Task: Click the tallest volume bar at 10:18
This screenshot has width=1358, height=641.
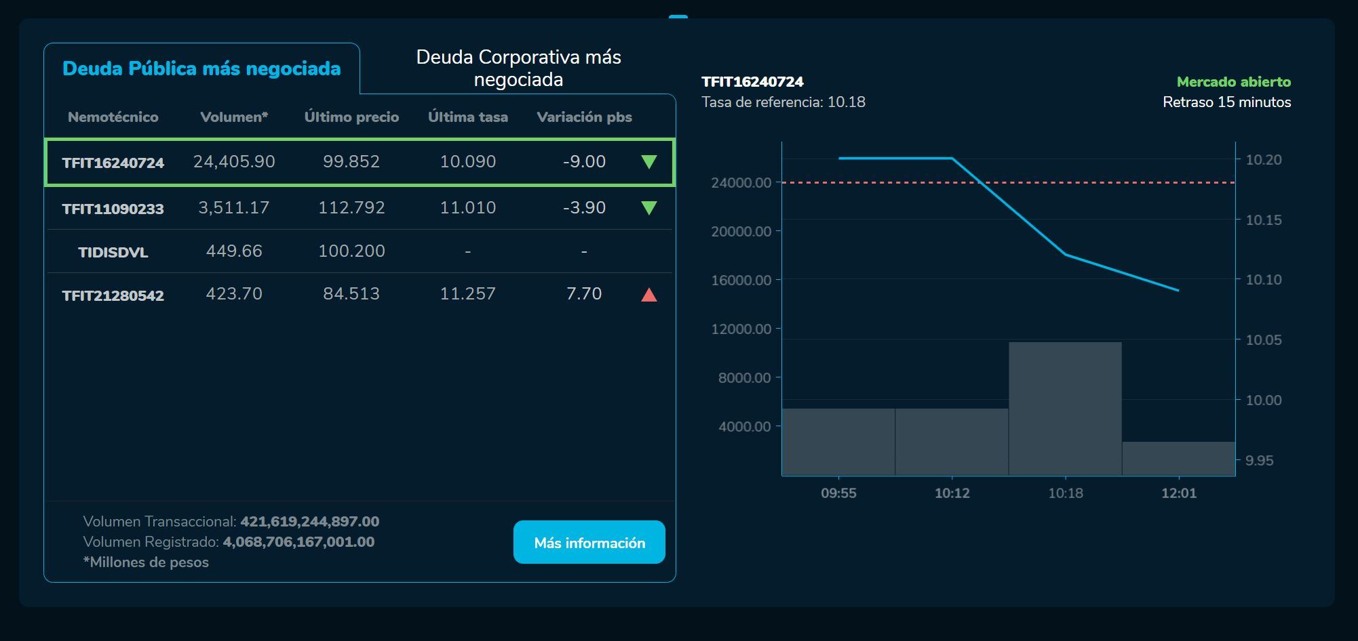Action: (1065, 409)
